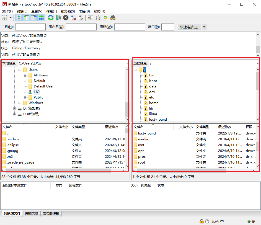Open the Site Manager dropdown arrow

tap(11, 18)
